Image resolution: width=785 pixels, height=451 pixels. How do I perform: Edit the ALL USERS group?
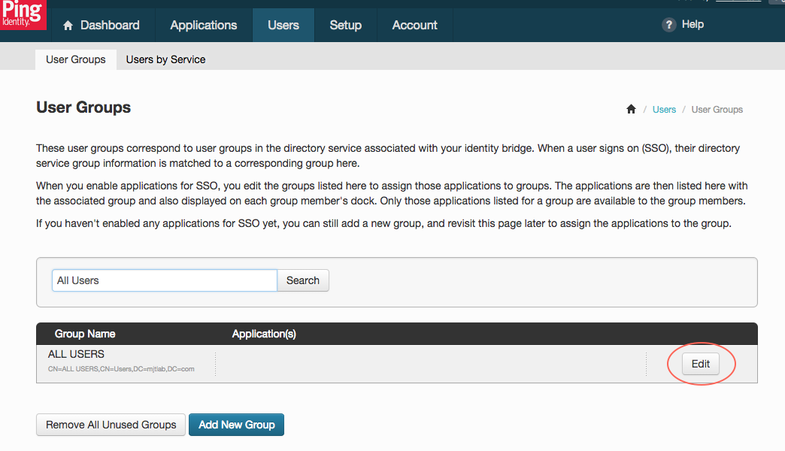(700, 364)
